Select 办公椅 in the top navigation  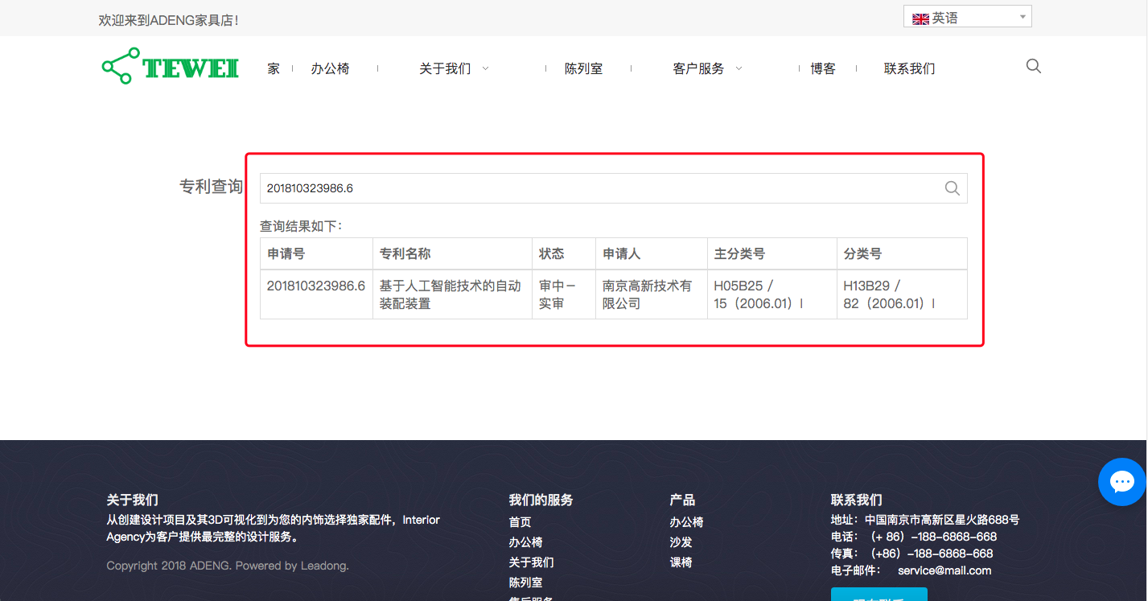(x=330, y=68)
